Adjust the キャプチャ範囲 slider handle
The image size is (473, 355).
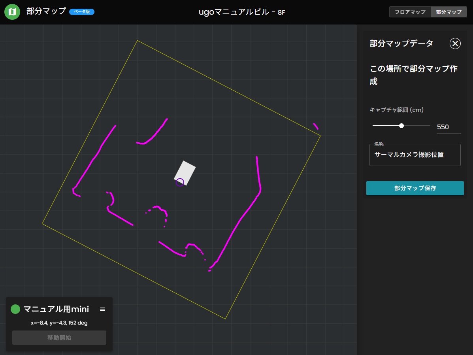point(401,126)
